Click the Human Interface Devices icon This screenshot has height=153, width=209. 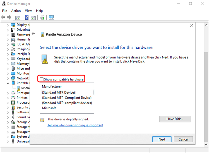13,39
